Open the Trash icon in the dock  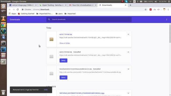point(3,92)
